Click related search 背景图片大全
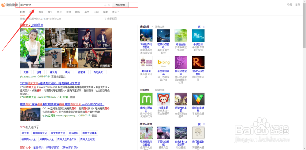This screenshot has height=150, width=306. [x=40, y=133]
